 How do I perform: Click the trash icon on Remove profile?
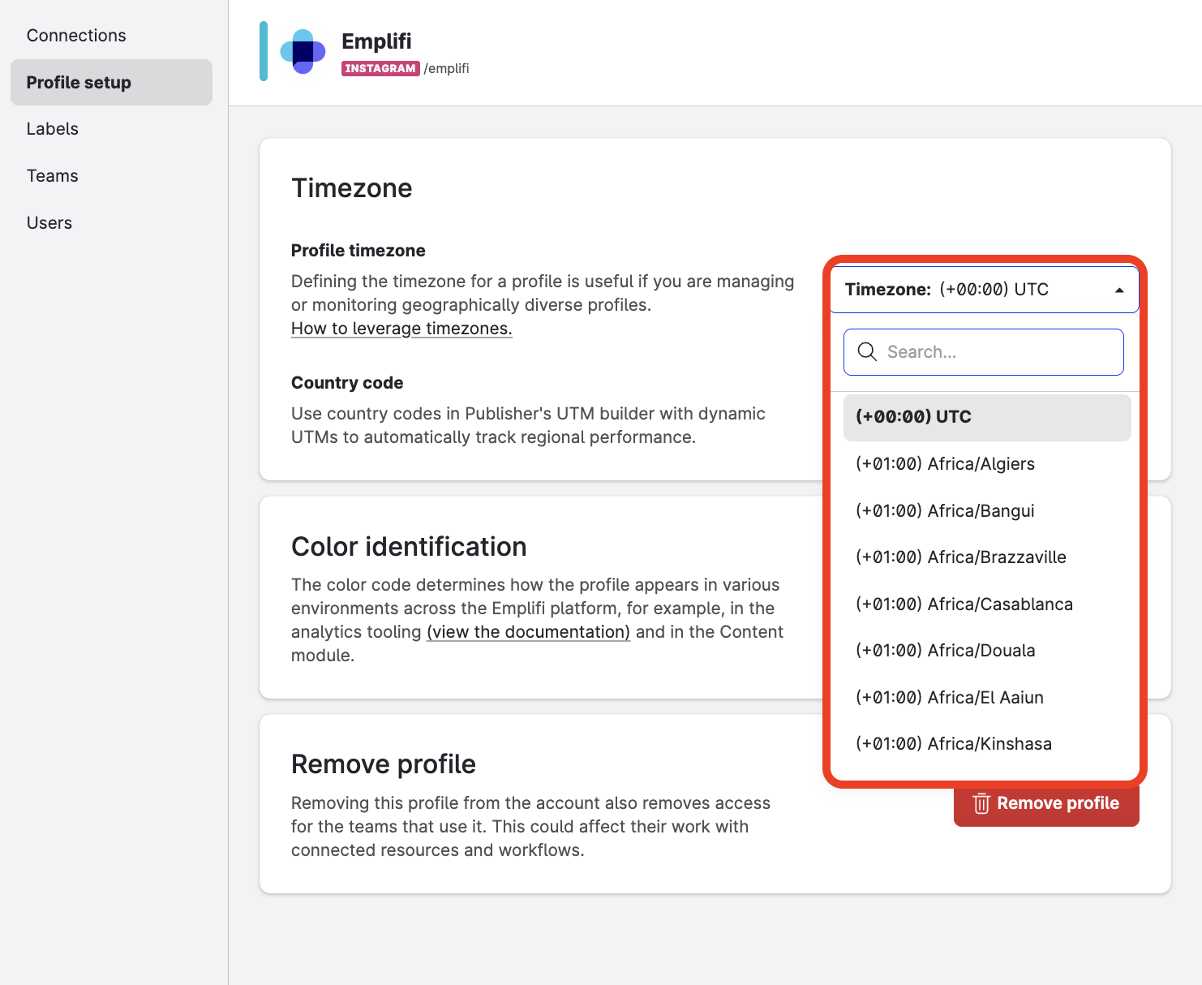coord(981,803)
